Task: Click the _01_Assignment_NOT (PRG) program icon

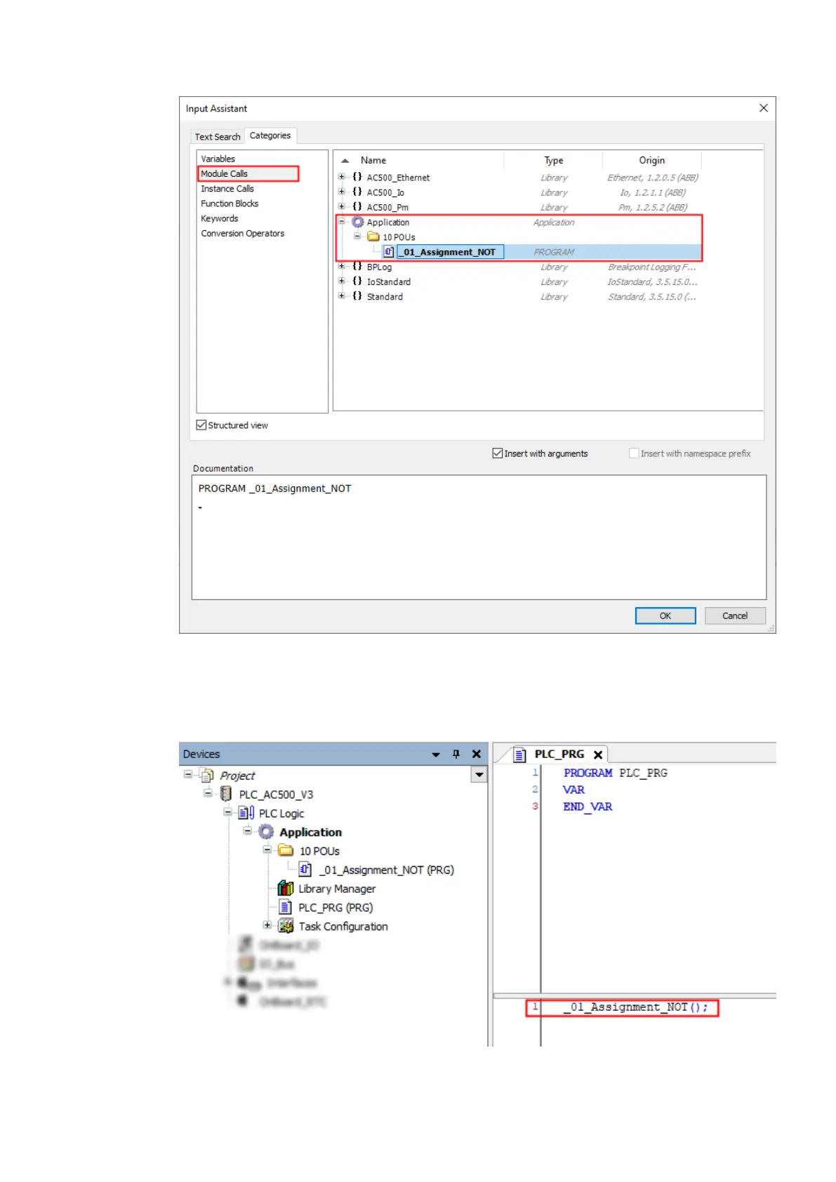Action: (305, 870)
